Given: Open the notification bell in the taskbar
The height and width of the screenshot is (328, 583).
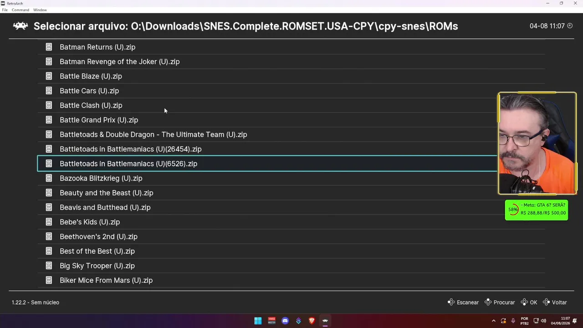Looking at the screenshot, I should (575, 321).
